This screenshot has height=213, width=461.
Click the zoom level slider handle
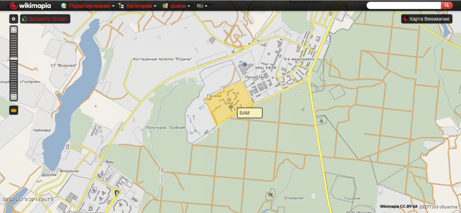point(14,59)
